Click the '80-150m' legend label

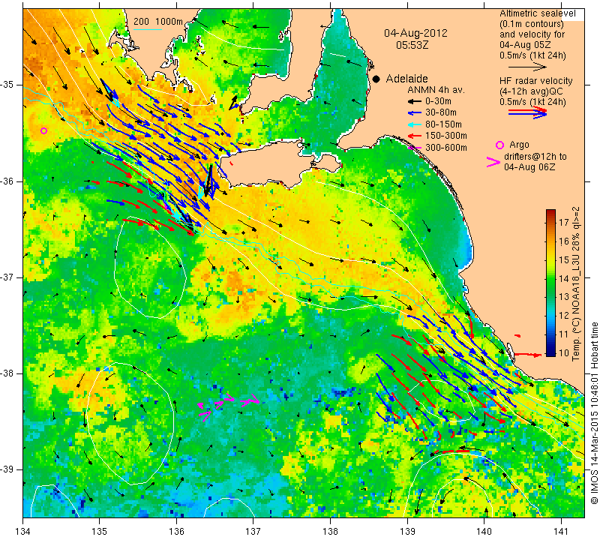tap(443, 124)
